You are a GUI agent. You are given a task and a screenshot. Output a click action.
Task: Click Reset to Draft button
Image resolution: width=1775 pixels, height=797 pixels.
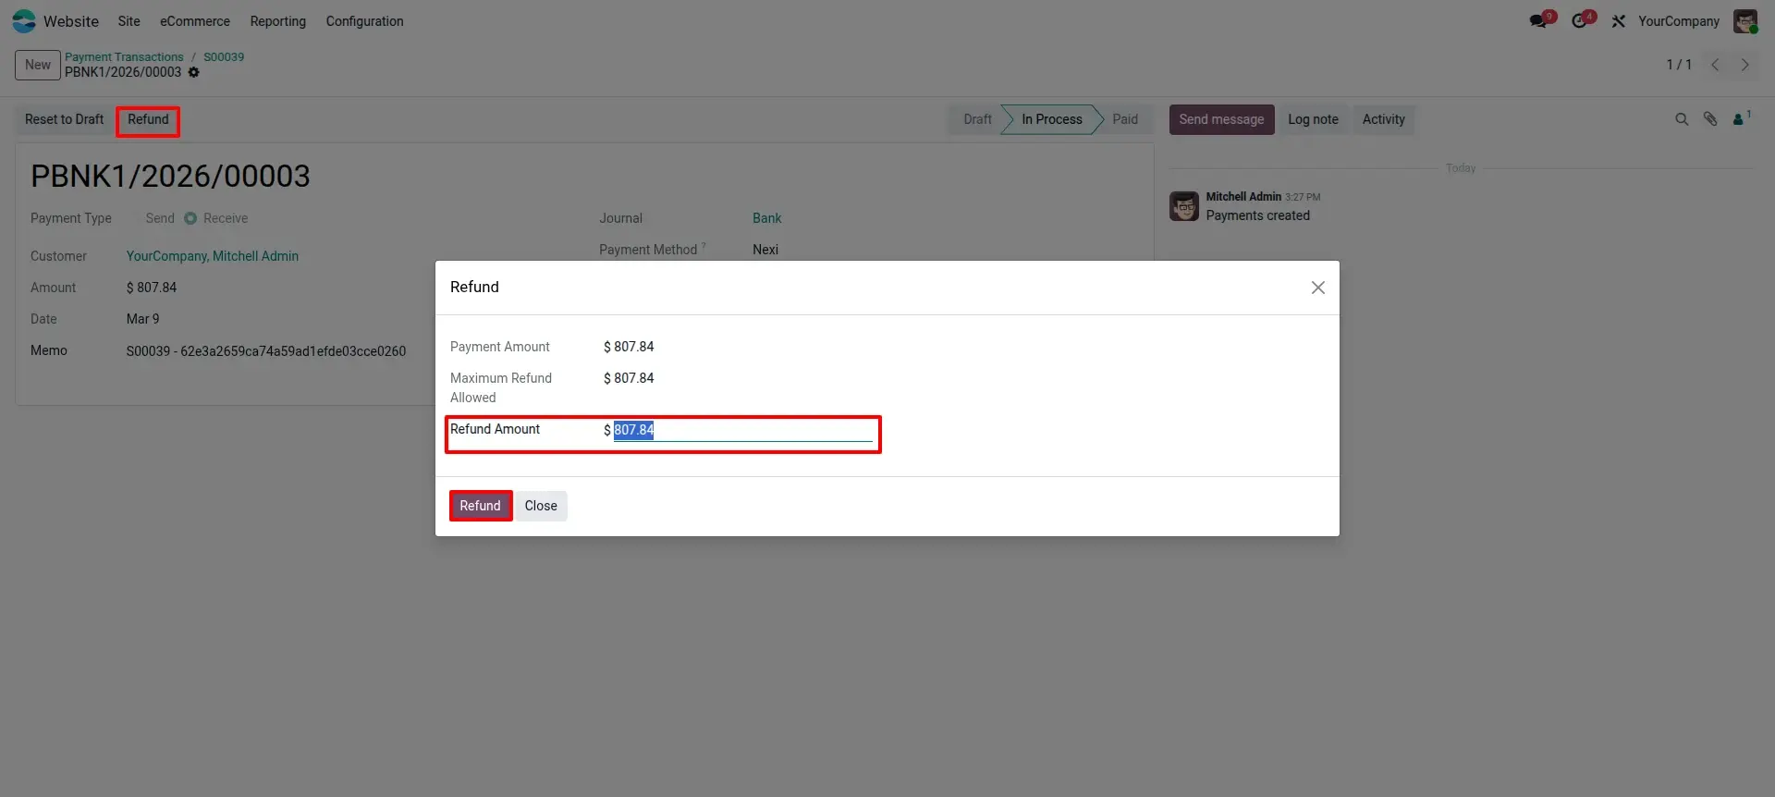(x=64, y=119)
